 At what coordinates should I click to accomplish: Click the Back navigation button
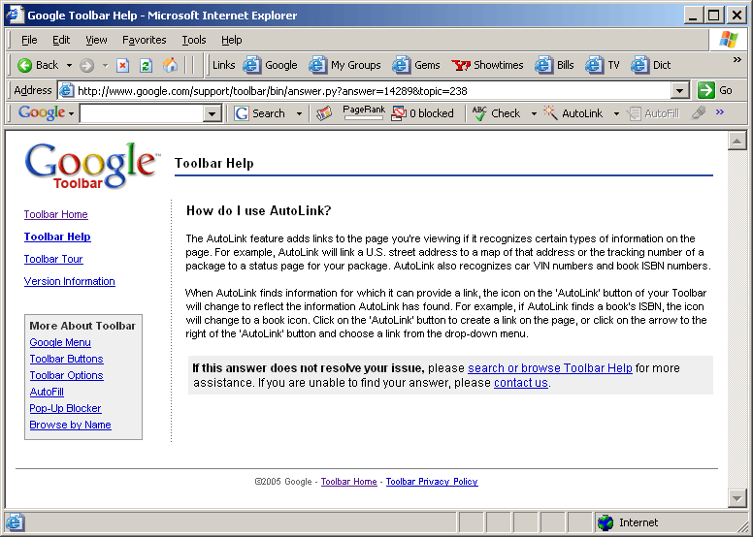39,65
